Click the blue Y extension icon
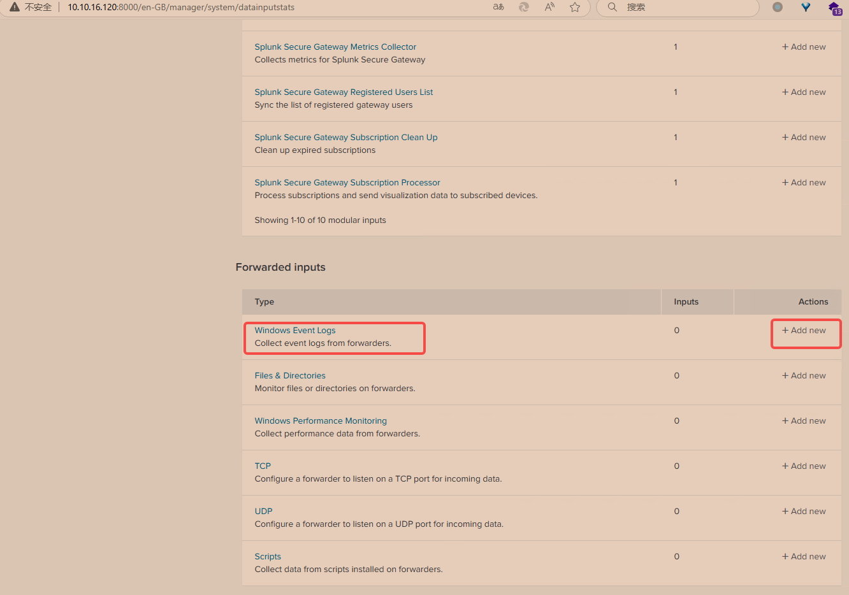The height and width of the screenshot is (595, 849). point(806,7)
